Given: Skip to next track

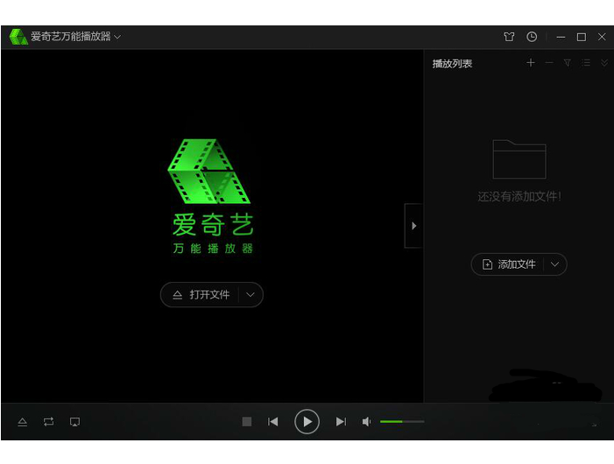Looking at the screenshot, I should coord(341,422).
